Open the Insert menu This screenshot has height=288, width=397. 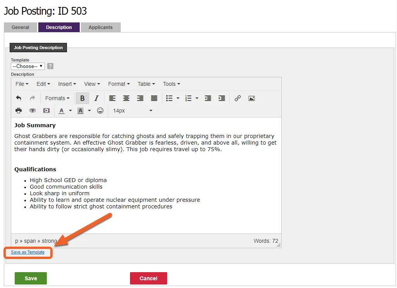pyautogui.click(x=67, y=84)
